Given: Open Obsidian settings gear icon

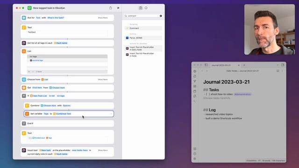Looking at the screenshot, I should (x=195, y=159).
